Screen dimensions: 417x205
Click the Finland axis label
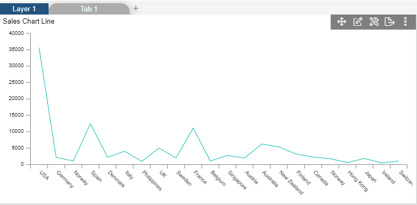pos(303,178)
